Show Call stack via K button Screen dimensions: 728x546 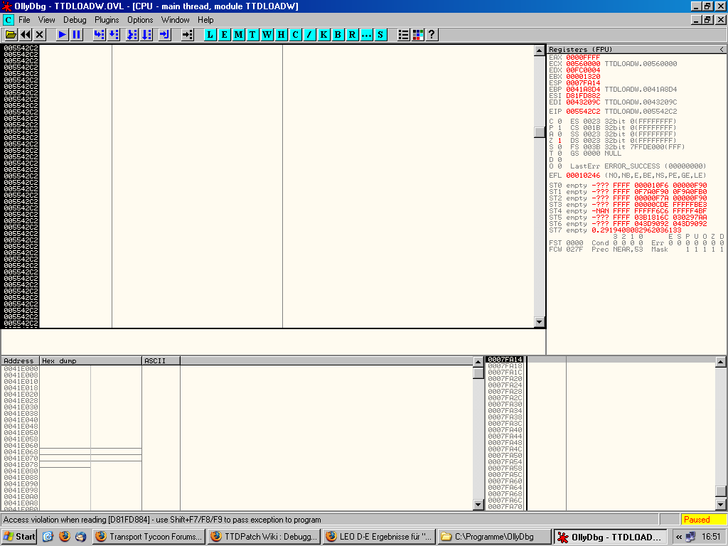(324, 35)
